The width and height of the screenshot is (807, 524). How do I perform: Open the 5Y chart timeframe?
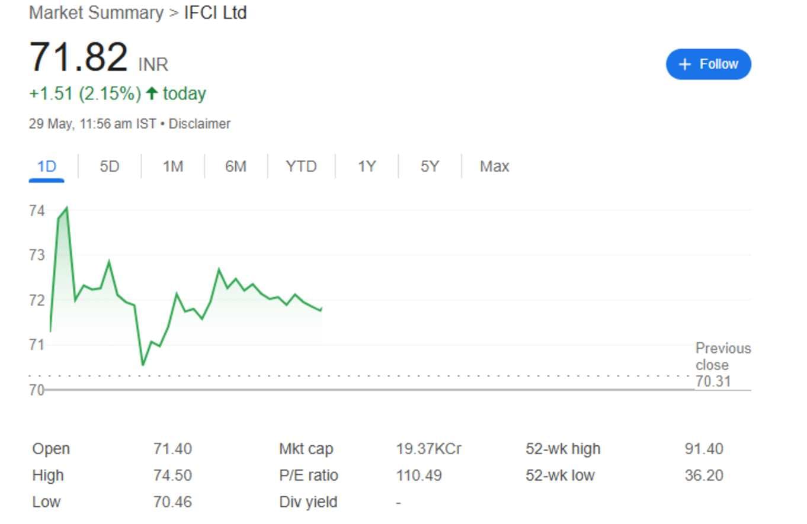[429, 166]
